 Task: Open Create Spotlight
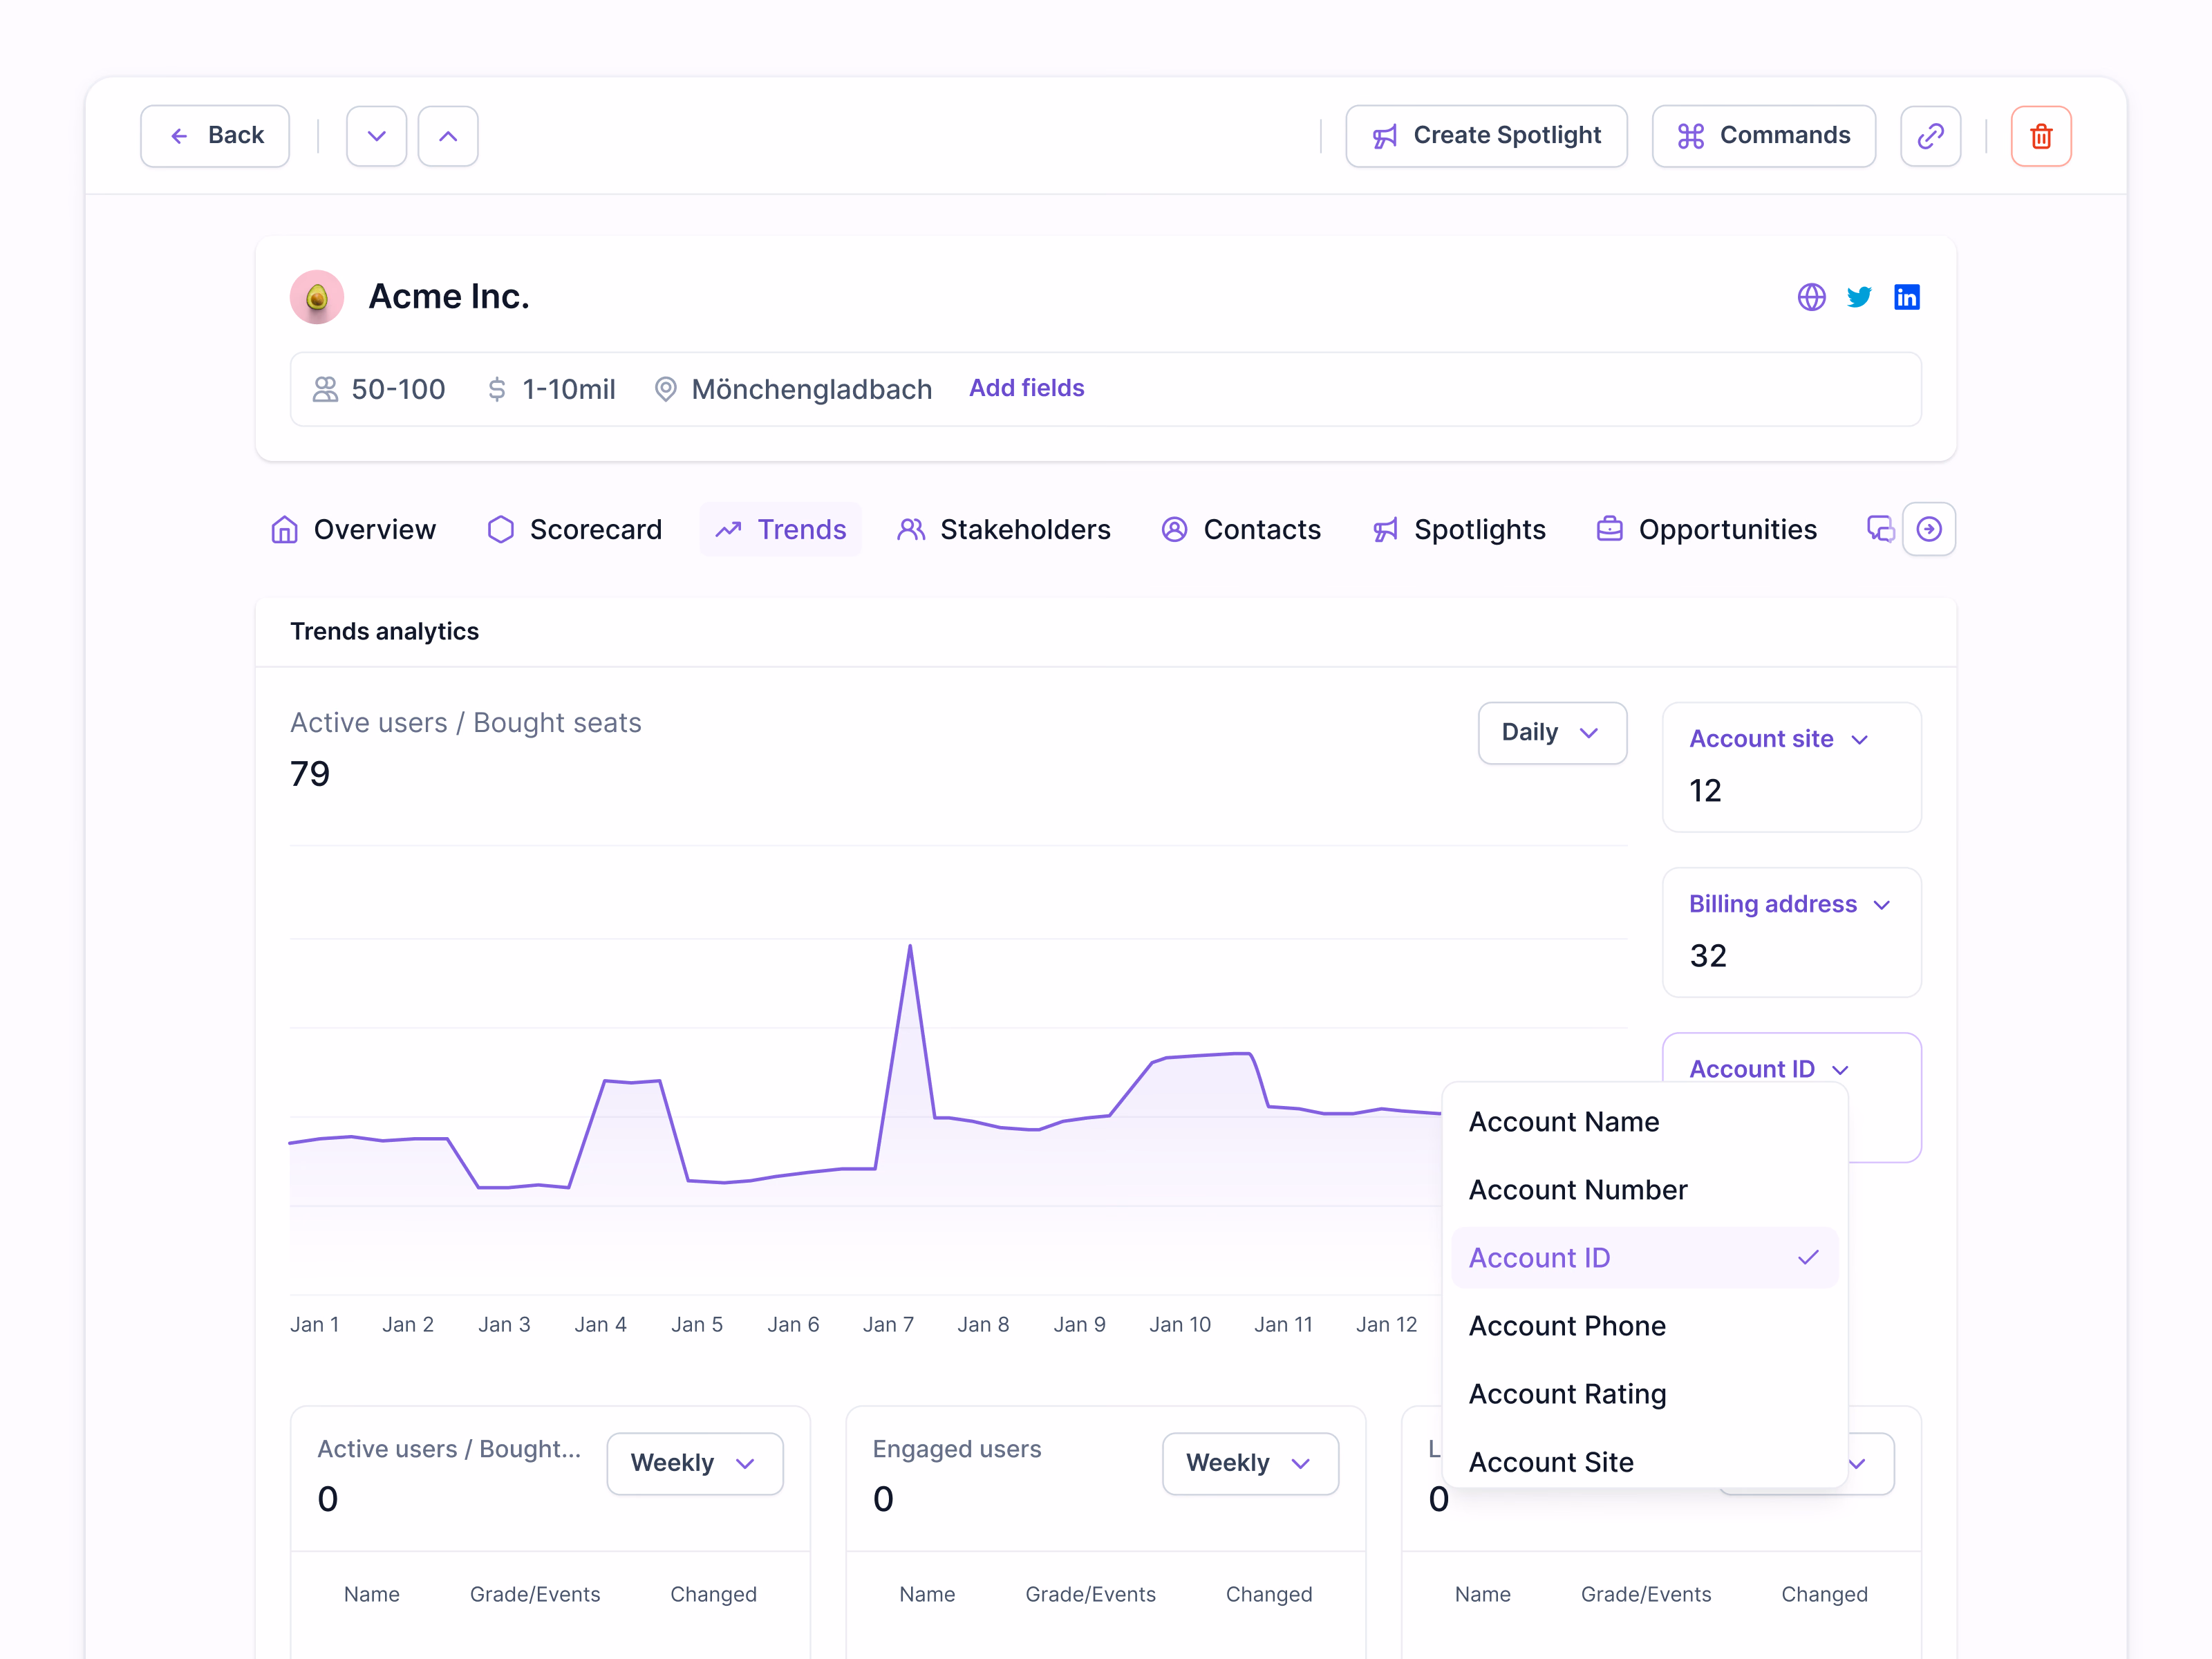pos(1486,136)
